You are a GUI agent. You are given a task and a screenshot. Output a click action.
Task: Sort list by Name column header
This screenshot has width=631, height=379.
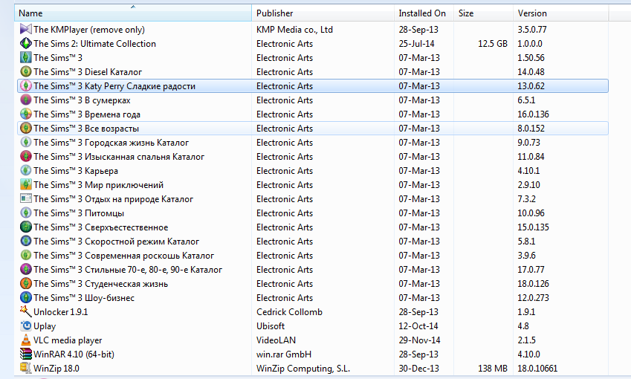(133, 13)
